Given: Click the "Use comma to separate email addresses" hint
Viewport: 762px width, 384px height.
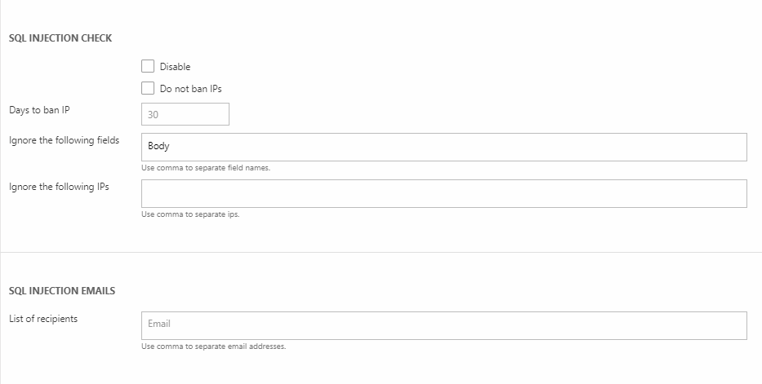Looking at the screenshot, I should point(214,346).
